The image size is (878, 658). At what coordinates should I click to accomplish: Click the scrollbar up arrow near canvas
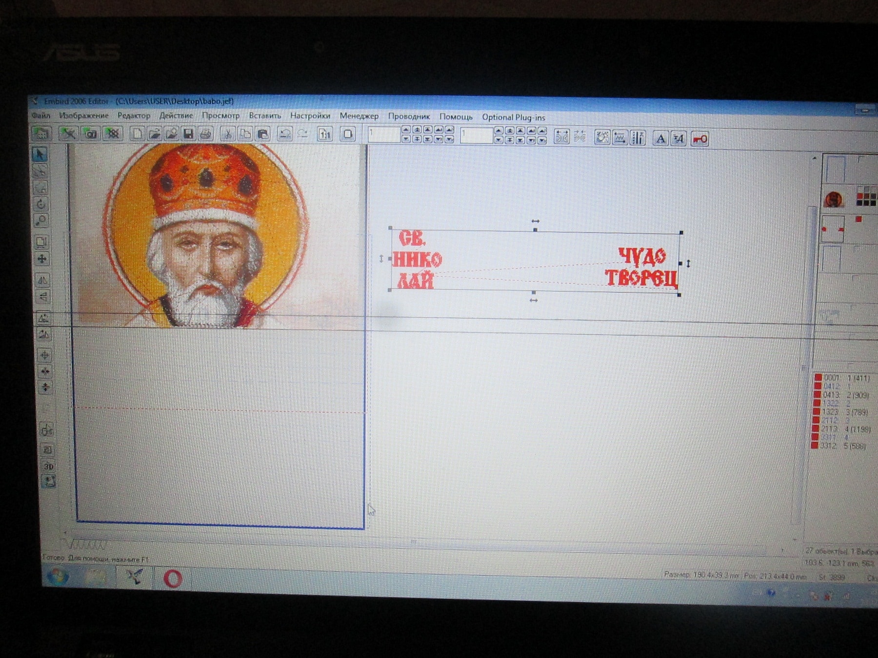[x=814, y=158]
